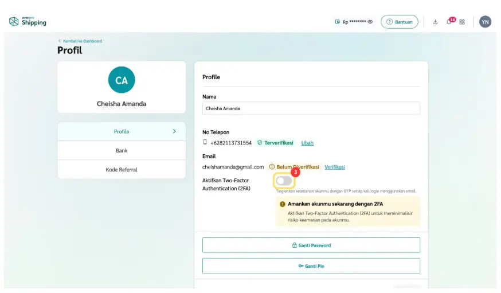Click the Everpro Shipping logo
Screen dimensions: 501x293
(28, 22)
